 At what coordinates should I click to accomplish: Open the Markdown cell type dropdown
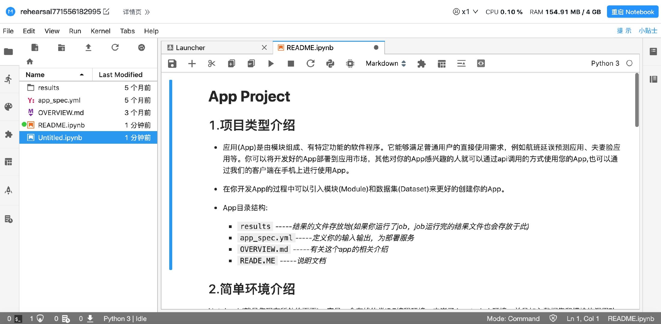[x=386, y=63]
